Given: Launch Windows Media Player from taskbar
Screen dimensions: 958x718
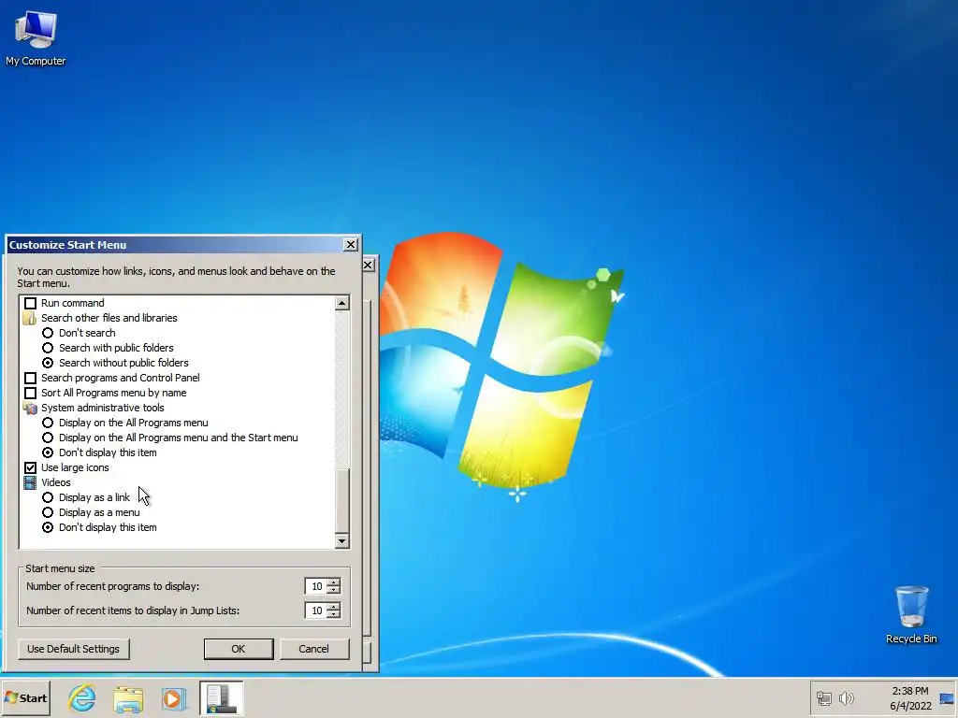Looking at the screenshot, I should (x=173, y=697).
